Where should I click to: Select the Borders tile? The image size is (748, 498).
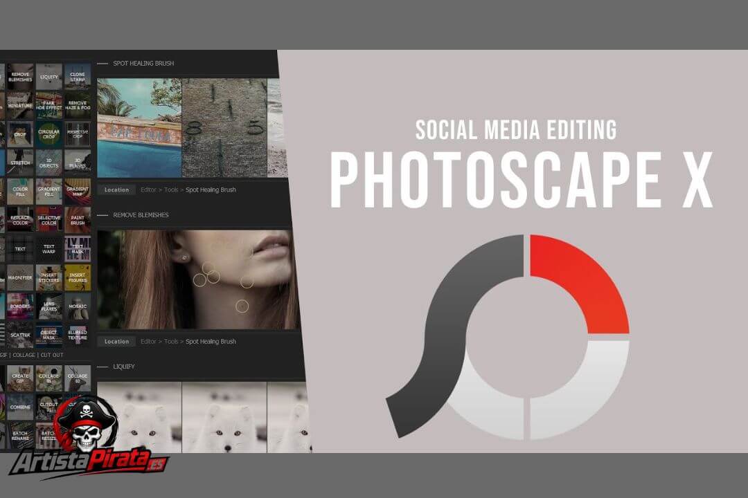pyautogui.click(x=20, y=306)
